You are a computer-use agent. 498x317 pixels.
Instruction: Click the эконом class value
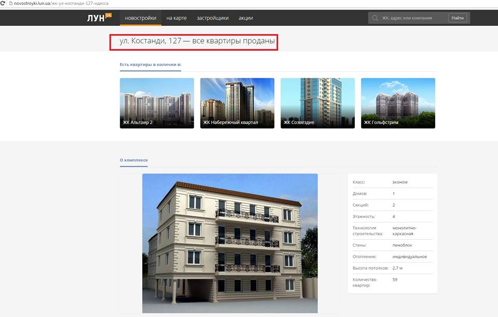pos(400,182)
